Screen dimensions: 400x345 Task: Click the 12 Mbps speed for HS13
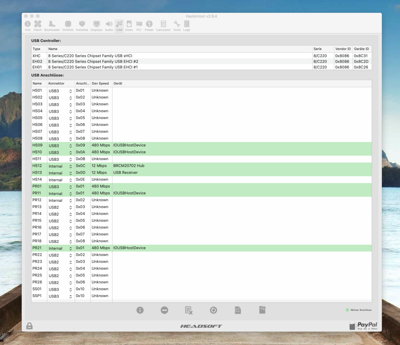pos(99,172)
